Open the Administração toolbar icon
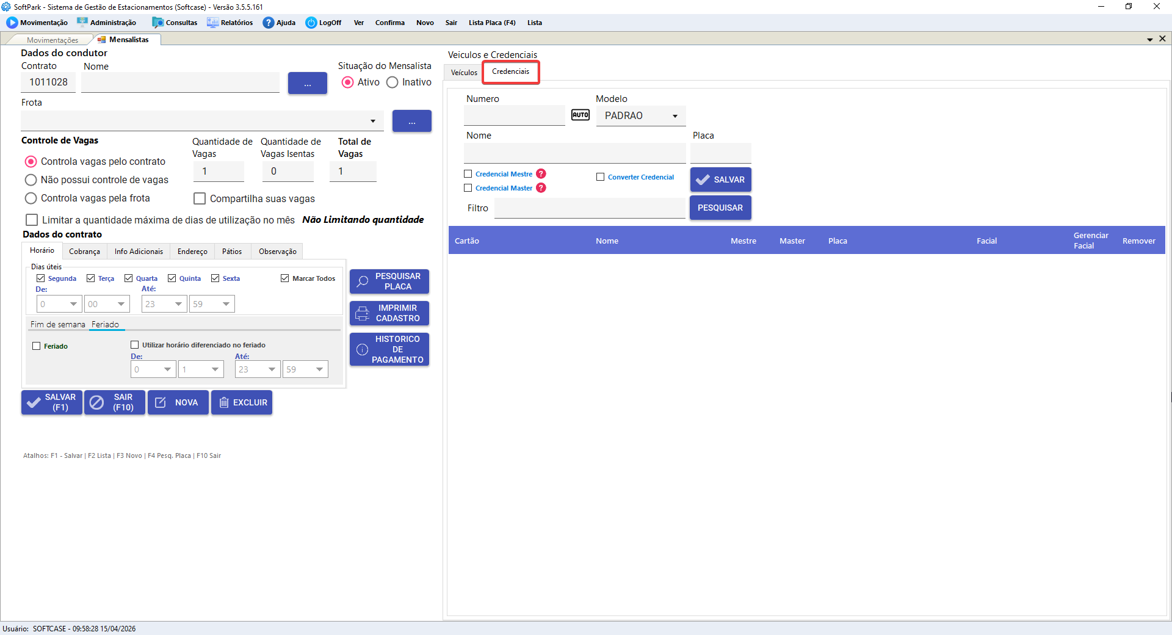The height and width of the screenshot is (635, 1172). point(82,23)
